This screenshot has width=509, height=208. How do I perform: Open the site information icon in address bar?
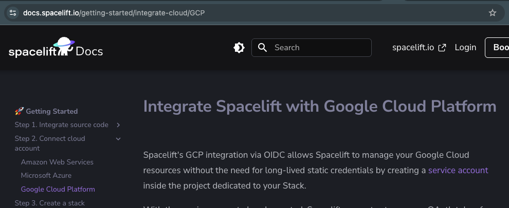tap(13, 13)
